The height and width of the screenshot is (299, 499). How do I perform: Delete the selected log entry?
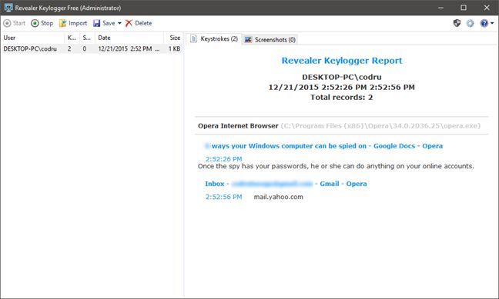pyautogui.click(x=139, y=23)
